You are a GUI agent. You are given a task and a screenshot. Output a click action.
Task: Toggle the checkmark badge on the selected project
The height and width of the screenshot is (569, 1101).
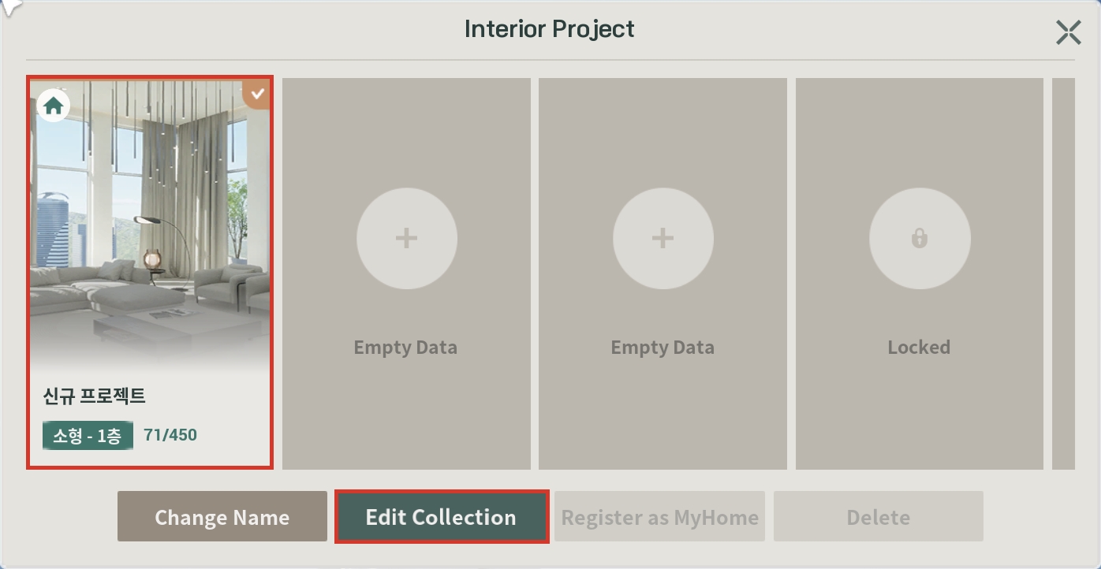(x=256, y=95)
